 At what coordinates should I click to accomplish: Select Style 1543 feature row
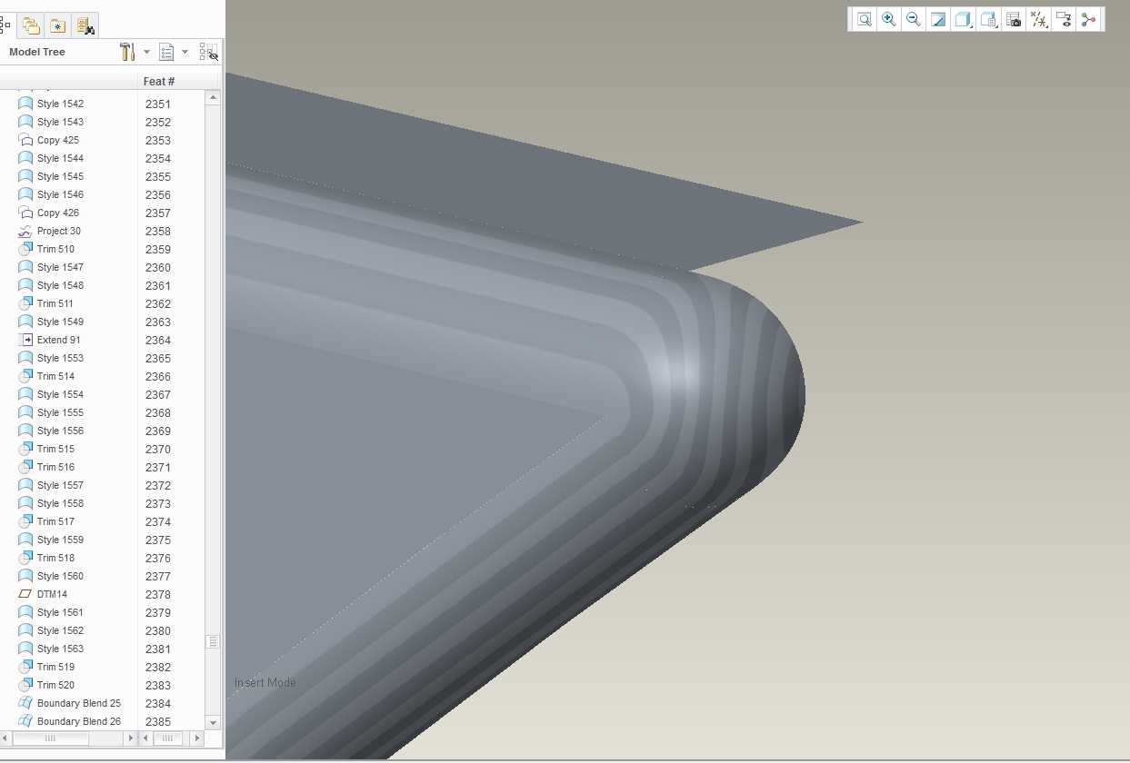point(60,122)
